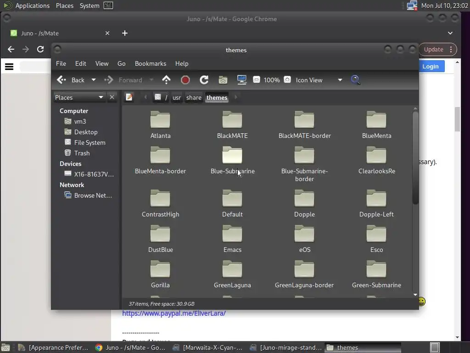Image resolution: width=470 pixels, height=353 pixels.
Task: Click share path bar button
Action: (x=194, y=97)
